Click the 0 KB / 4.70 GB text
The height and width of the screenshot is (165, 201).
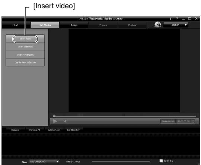(x=73, y=162)
